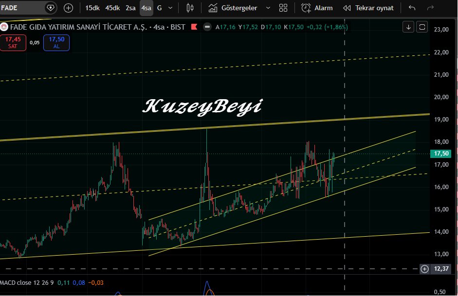Click the BIST exchange label in legend
Screen dimensions: 458x296
(x=178, y=27)
